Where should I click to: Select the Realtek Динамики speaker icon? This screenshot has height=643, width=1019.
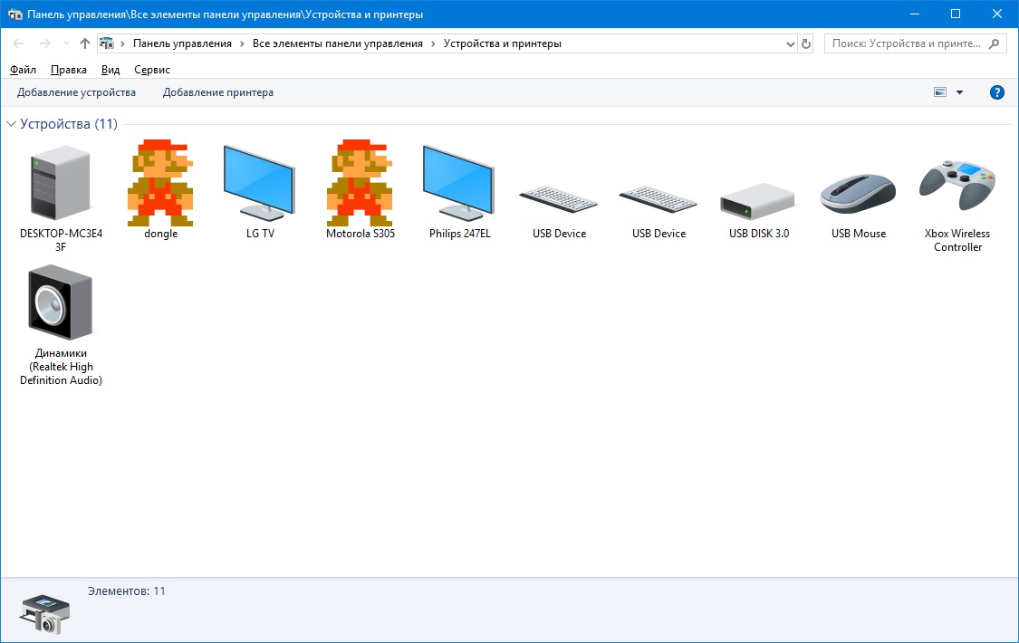61,303
